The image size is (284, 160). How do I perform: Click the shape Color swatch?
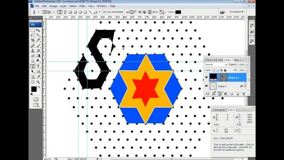[178, 12]
